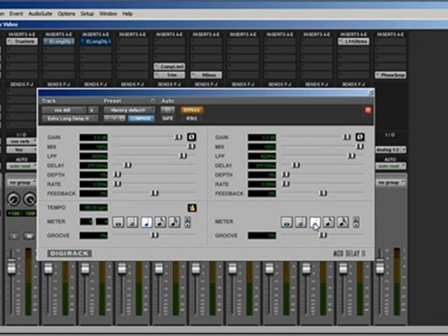Open the Options menu
Screen dimensions: 448x336
pyautogui.click(x=66, y=14)
